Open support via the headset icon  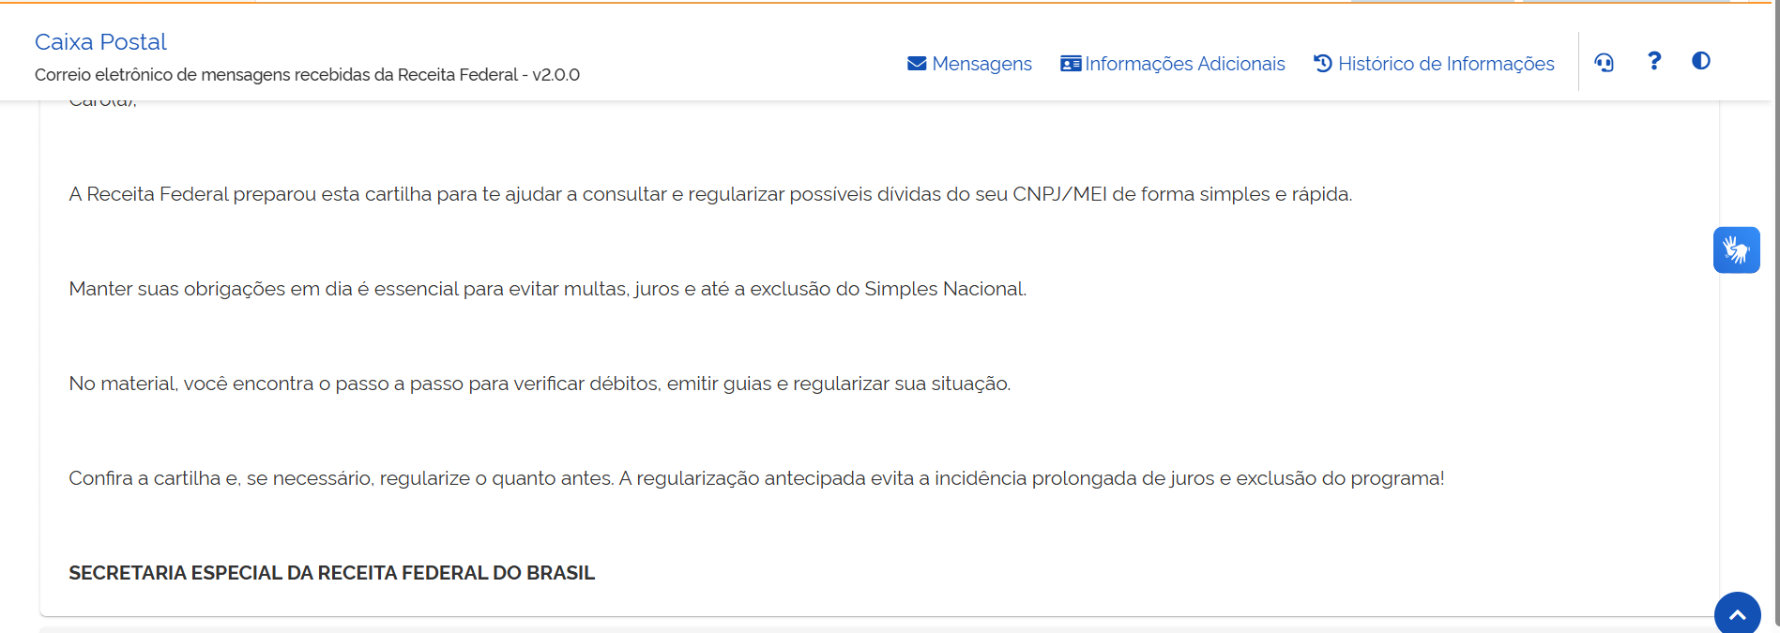click(x=1605, y=62)
